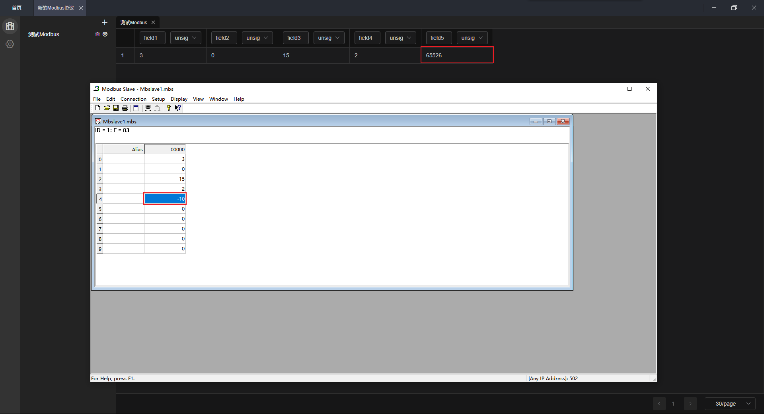This screenshot has width=764, height=414.
Task: Click the field4 name input
Action: tap(367, 38)
